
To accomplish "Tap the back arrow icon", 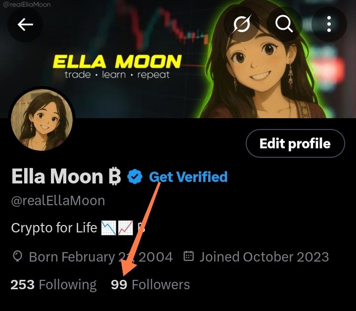I will pyautogui.click(x=25, y=24).
